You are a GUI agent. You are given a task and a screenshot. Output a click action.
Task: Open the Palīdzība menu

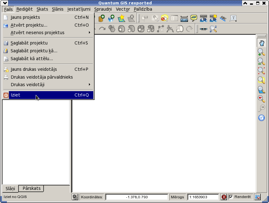click(143, 9)
